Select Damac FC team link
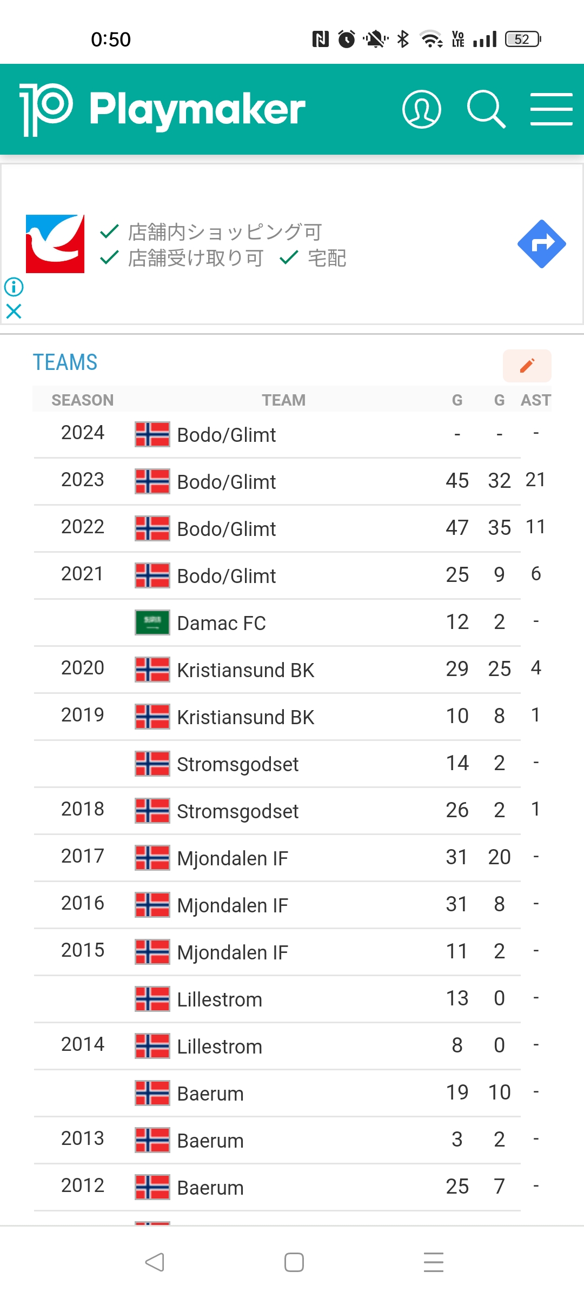The image size is (584, 1298). point(221,623)
